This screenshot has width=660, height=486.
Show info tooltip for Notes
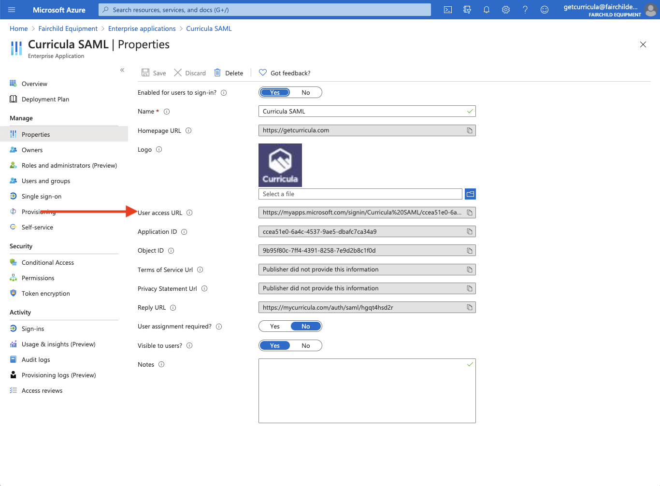161,364
